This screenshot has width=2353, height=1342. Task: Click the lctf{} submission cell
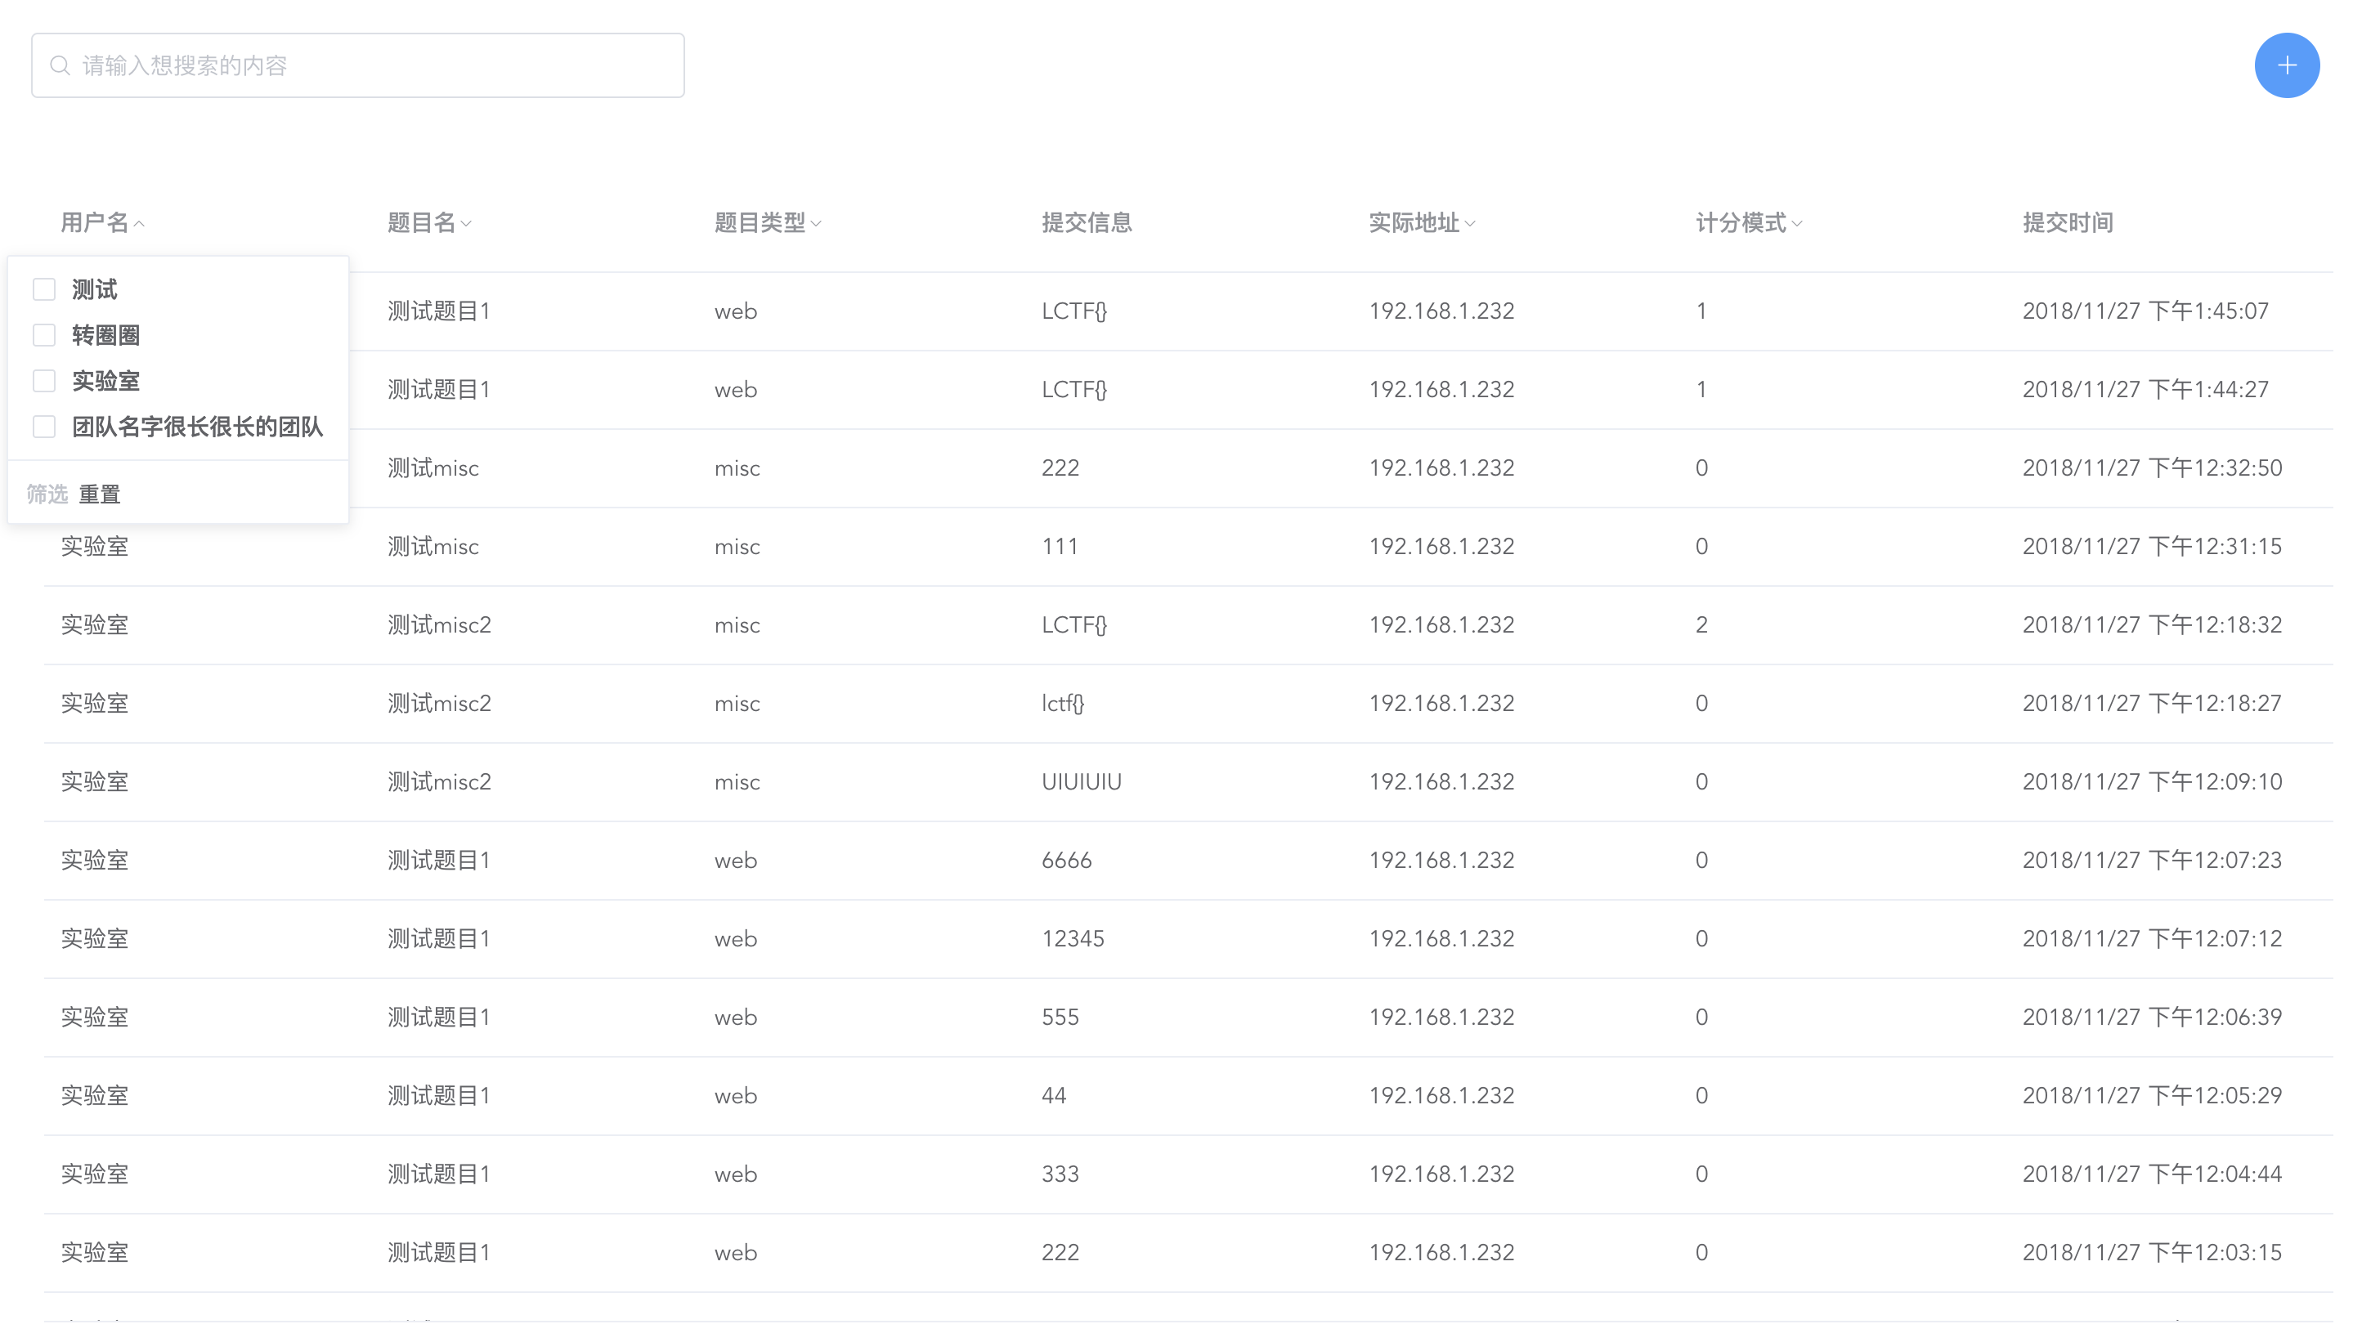click(x=1062, y=703)
